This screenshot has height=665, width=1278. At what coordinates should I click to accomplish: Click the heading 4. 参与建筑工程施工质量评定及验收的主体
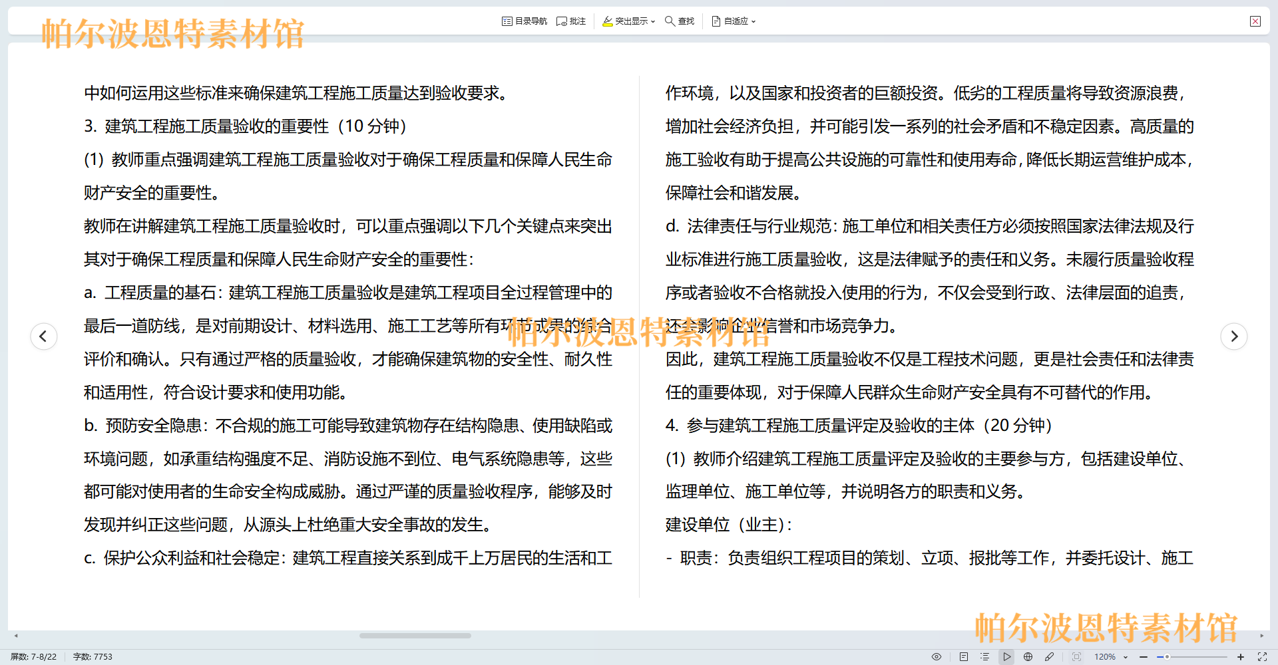pos(859,426)
